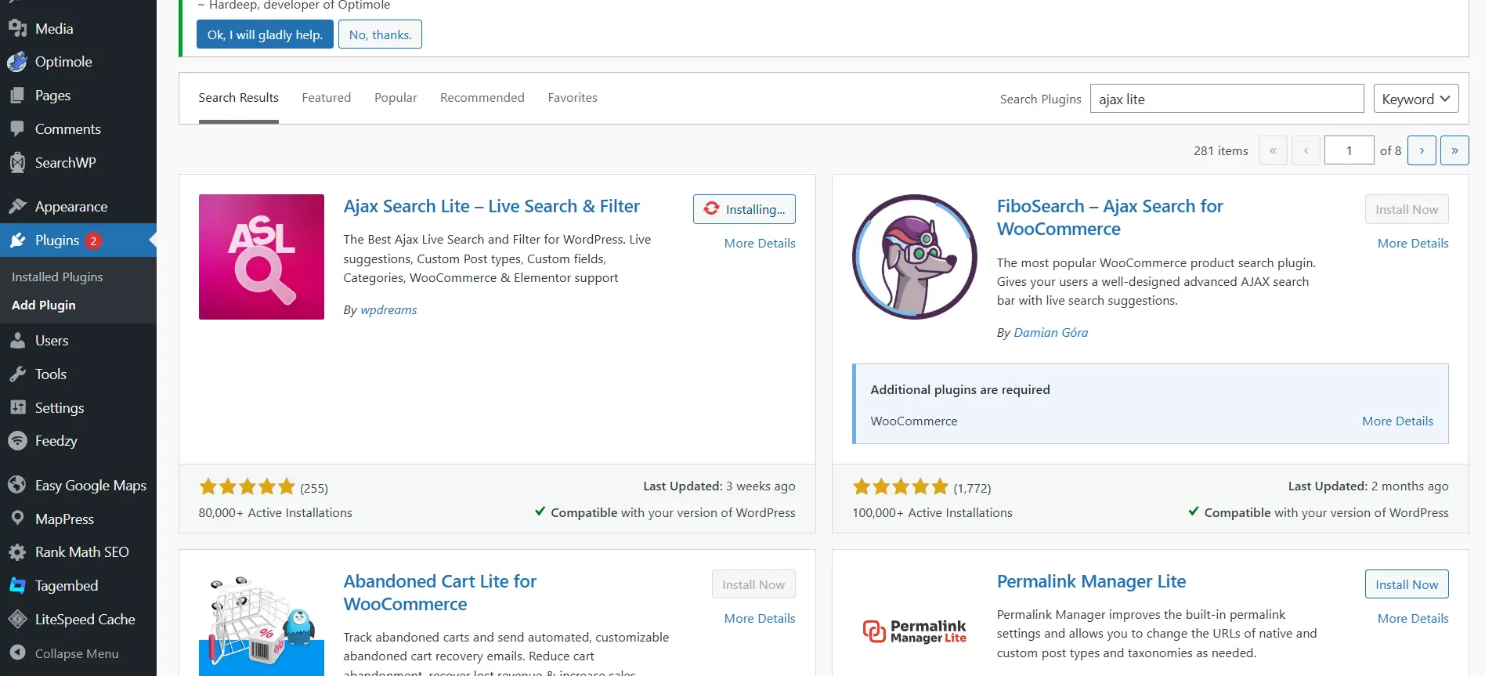Go to next page of results
This screenshot has width=1485, height=676.
click(x=1422, y=150)
